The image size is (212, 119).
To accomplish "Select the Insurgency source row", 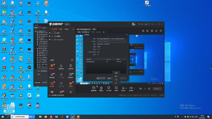I will coord(61,40).
